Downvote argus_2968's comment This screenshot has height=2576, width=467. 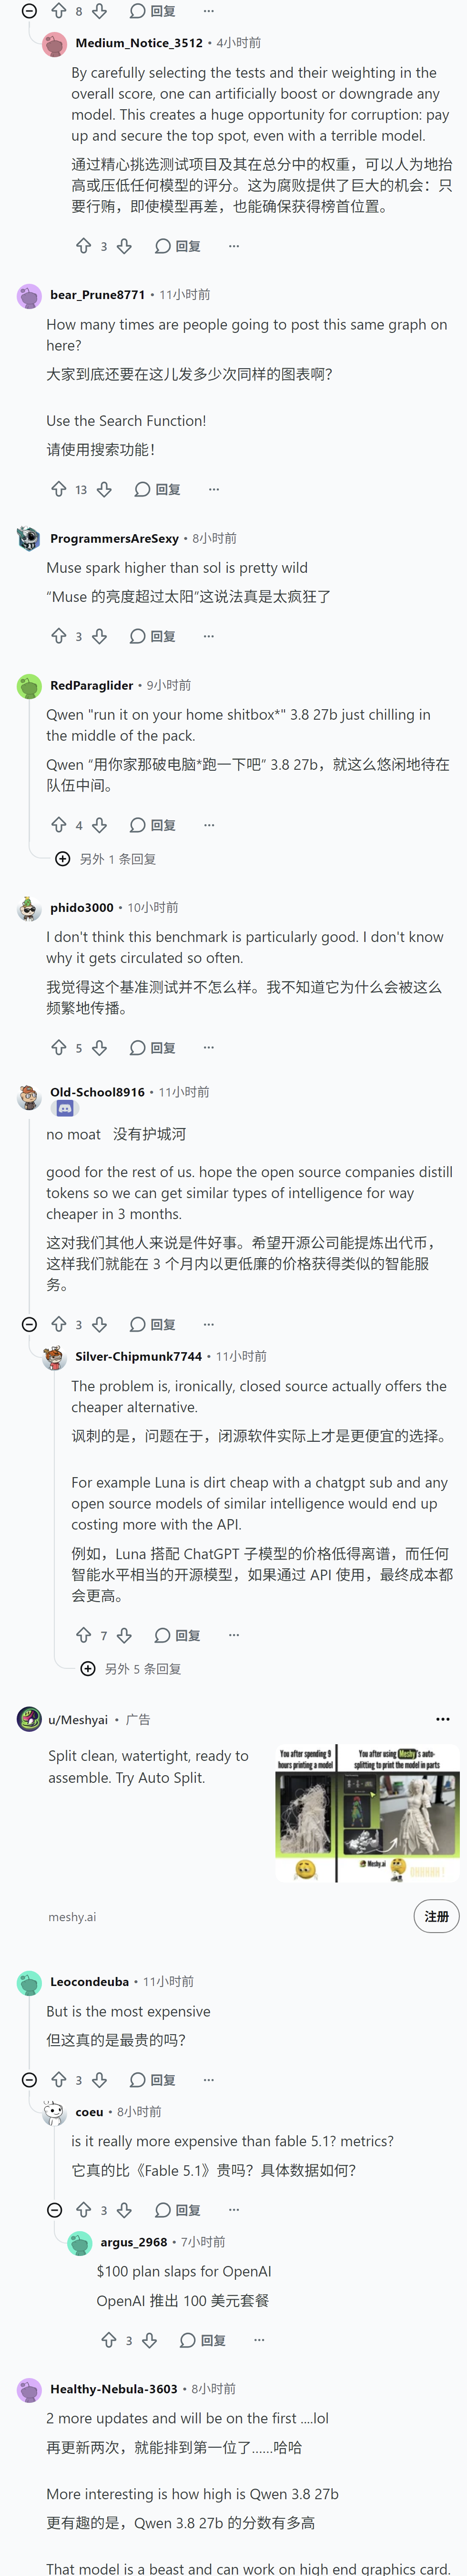point(149,2340)
